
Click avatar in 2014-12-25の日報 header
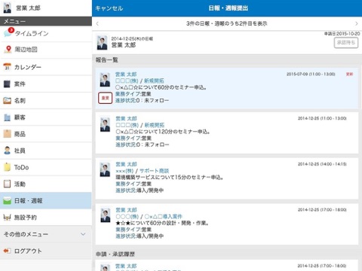click(102, 43)
